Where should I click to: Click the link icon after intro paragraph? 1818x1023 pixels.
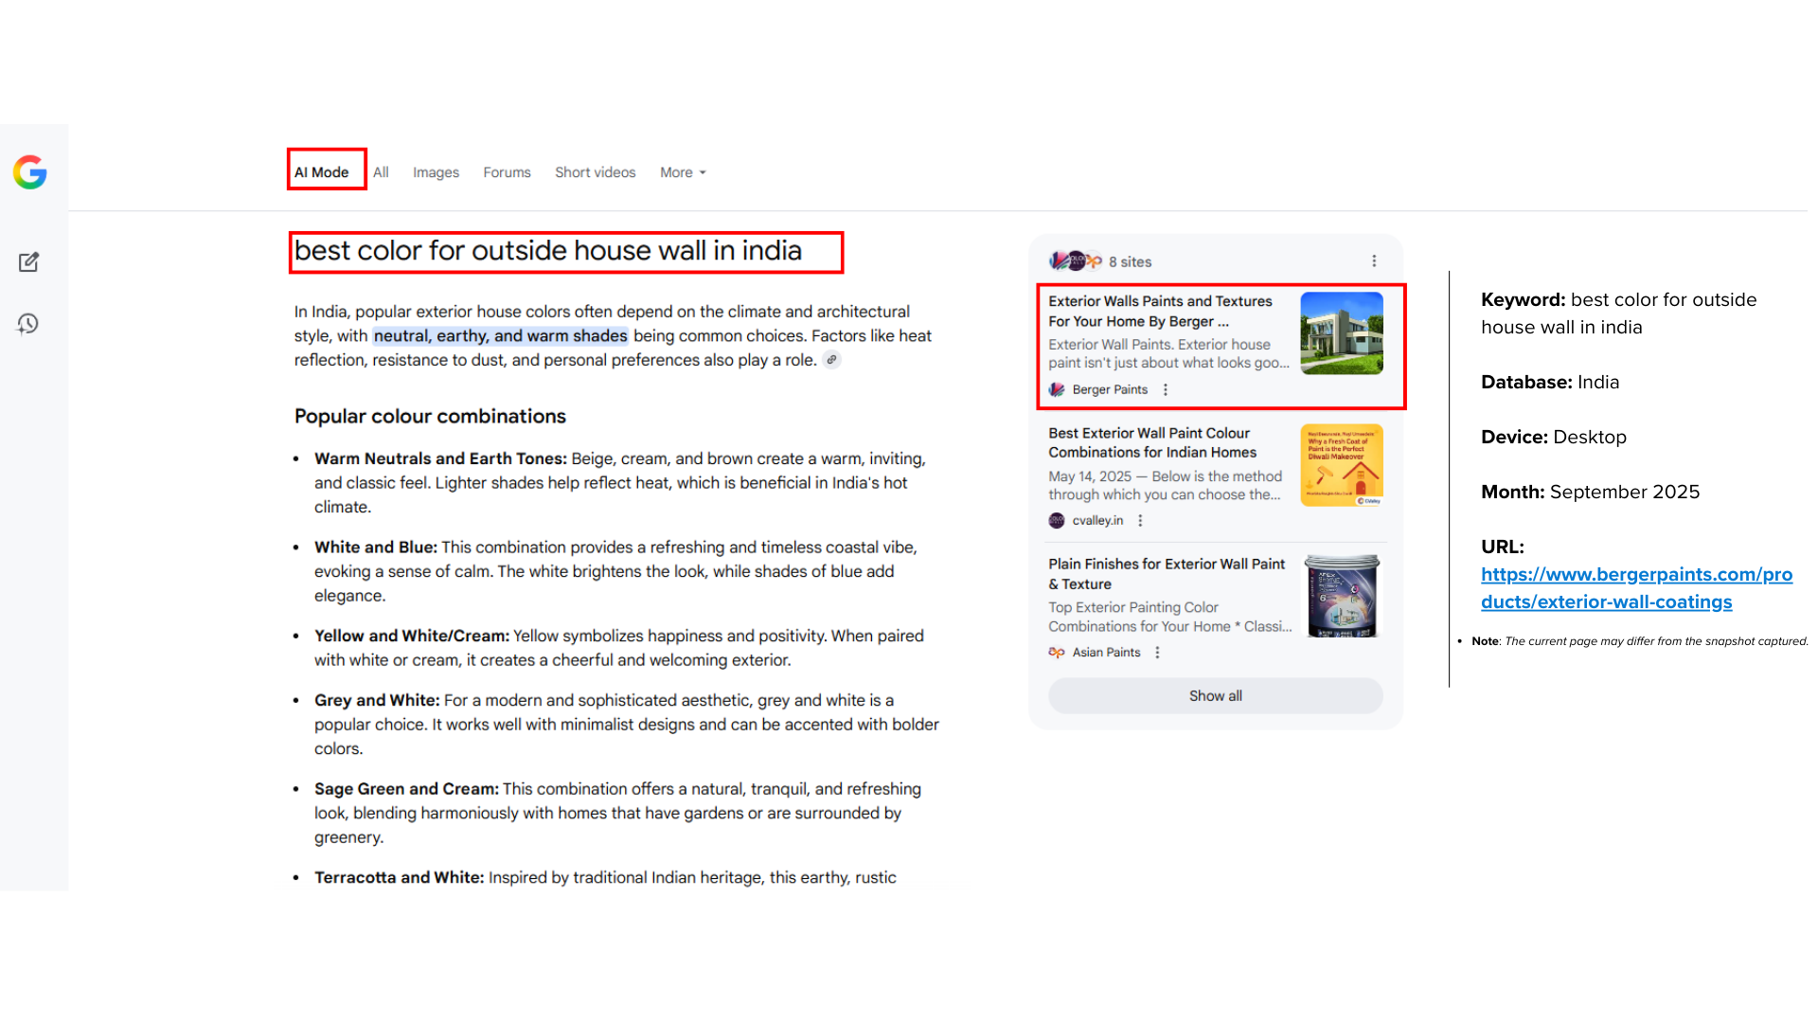[831, 360]
